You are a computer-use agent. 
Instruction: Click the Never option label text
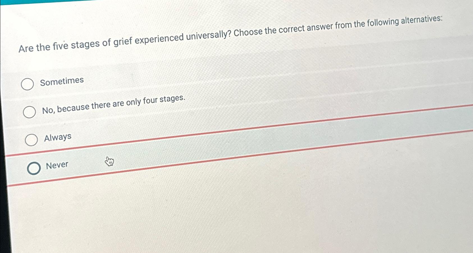[x=57, y=165]
